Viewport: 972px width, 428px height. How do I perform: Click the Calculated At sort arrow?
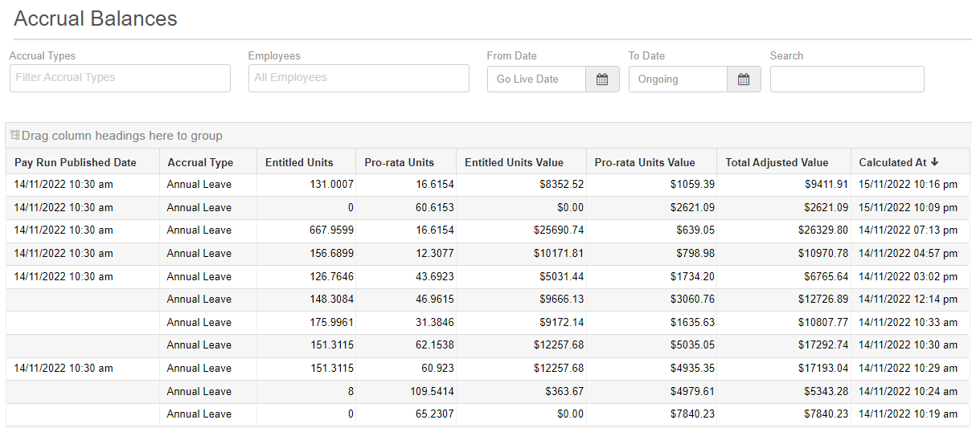pyautogui.click(x=935, y=162)
